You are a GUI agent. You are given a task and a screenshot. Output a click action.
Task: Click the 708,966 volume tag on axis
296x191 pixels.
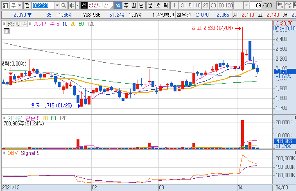tap(285, 141)
